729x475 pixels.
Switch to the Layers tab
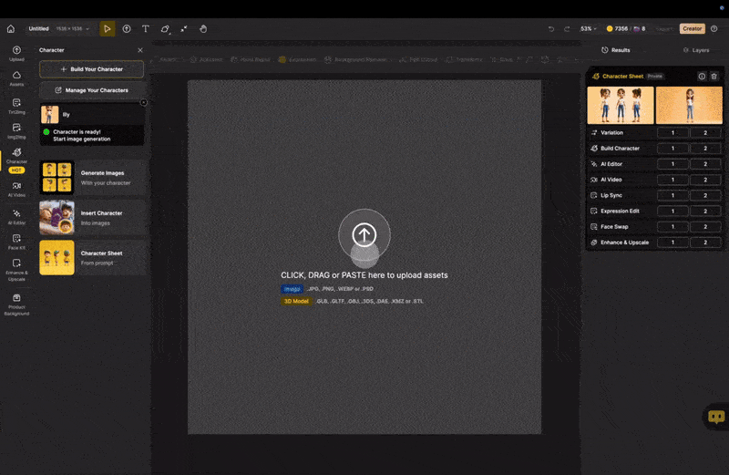(x=696, y=50)
